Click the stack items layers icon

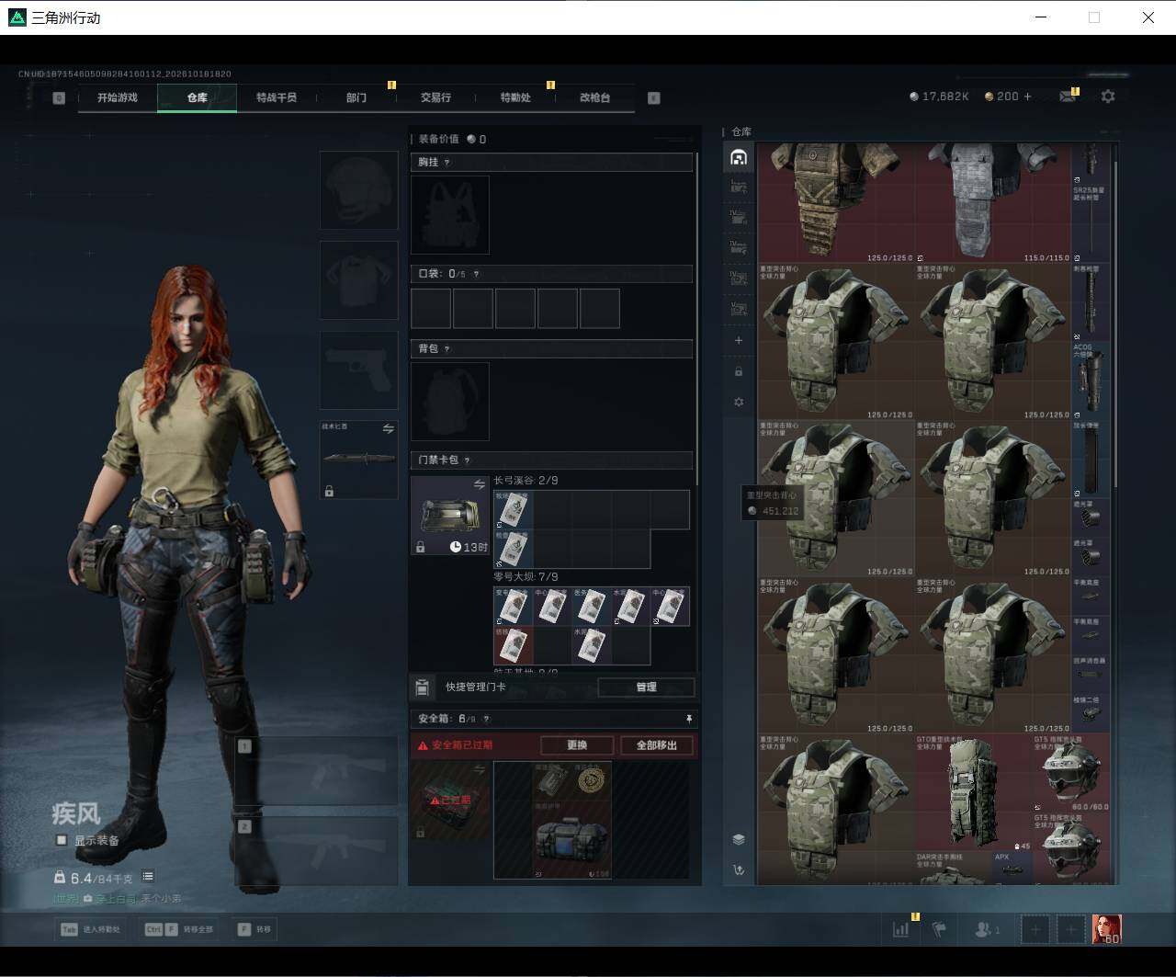[x=738, y=839]
